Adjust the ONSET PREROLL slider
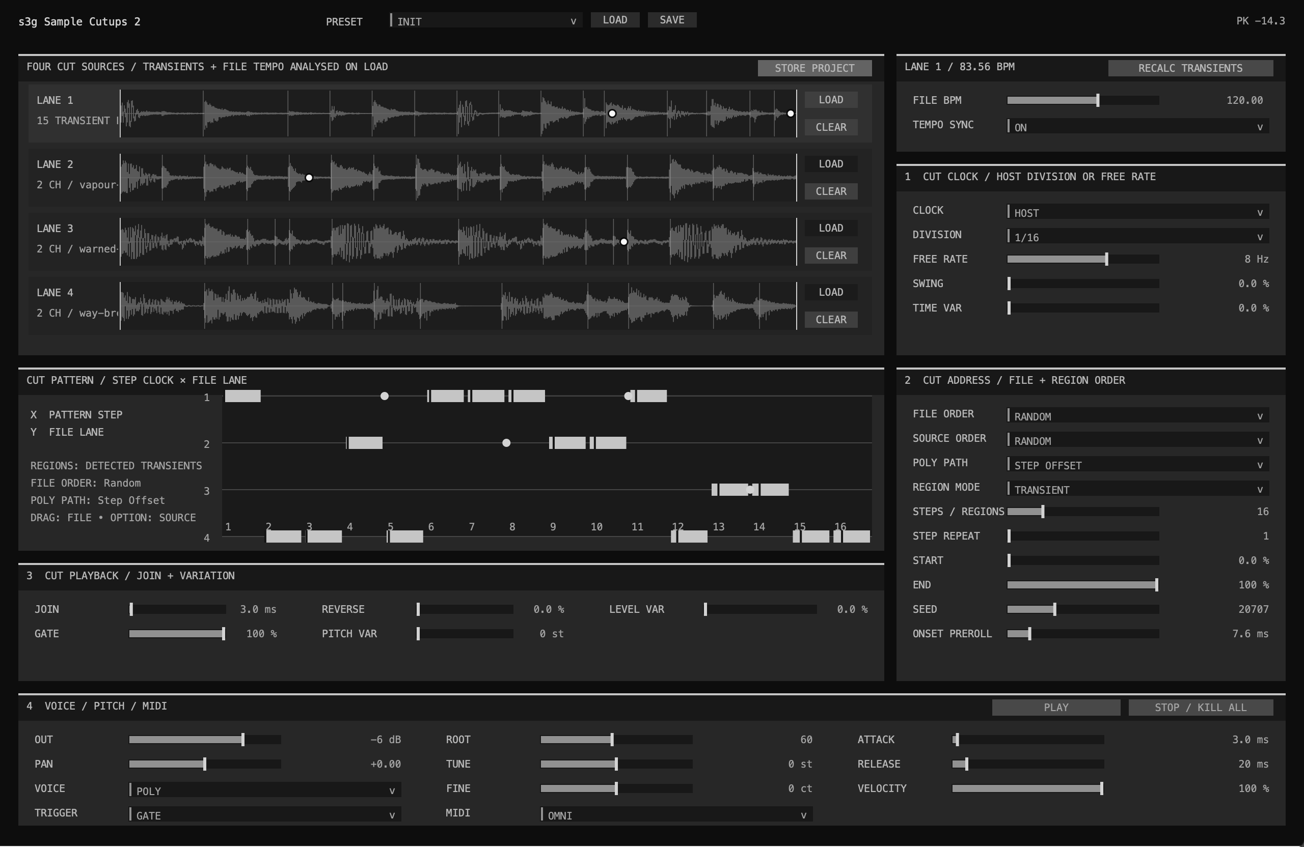 coord(1082,634)
